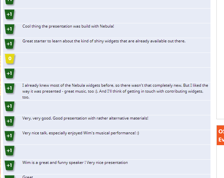Viewport: 224px width, 178px height.
Task: Click the +1 badge beside 'Cool thing the presentation' comment
Action: coord(9,29)
